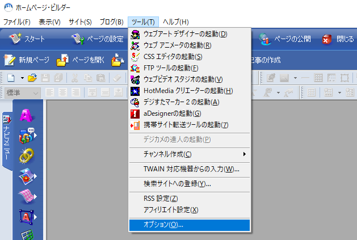Click the copy toolbar icon

87,78
